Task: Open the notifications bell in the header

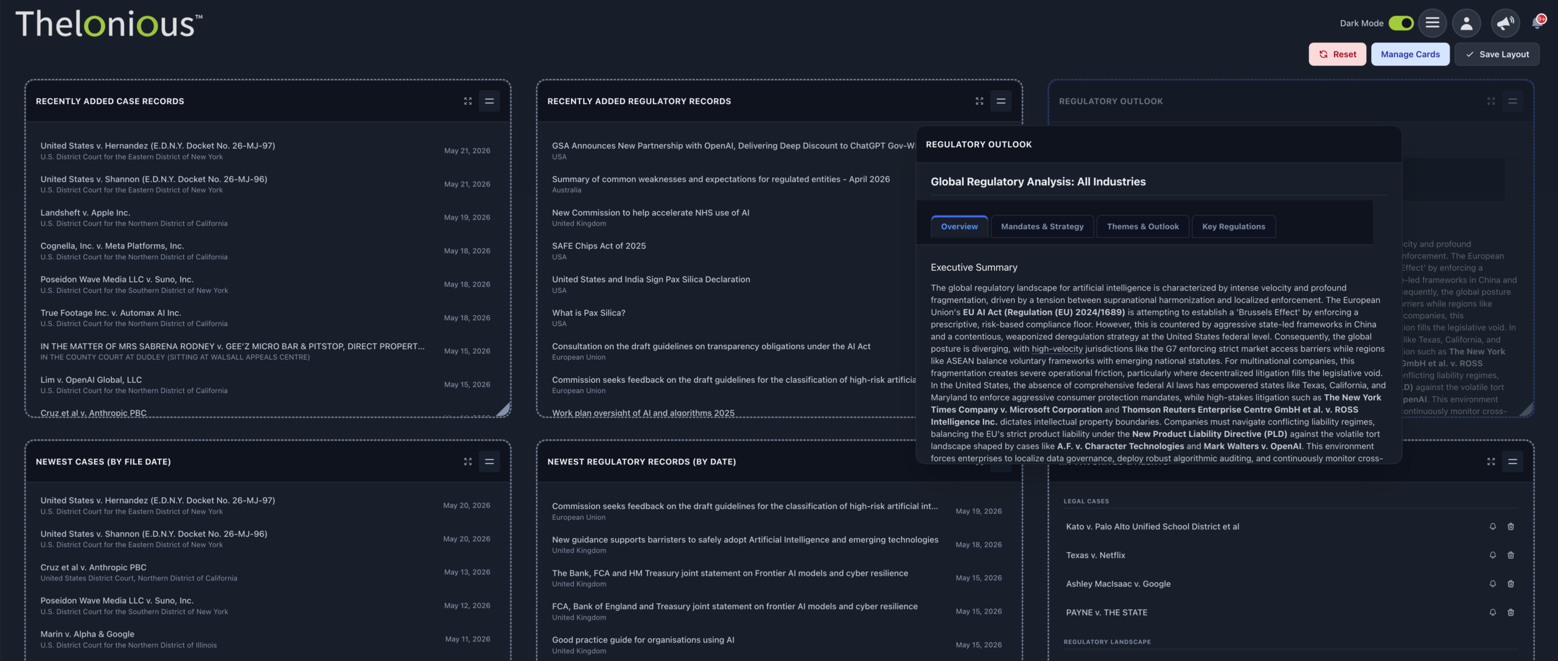Action: [1538, 23]
